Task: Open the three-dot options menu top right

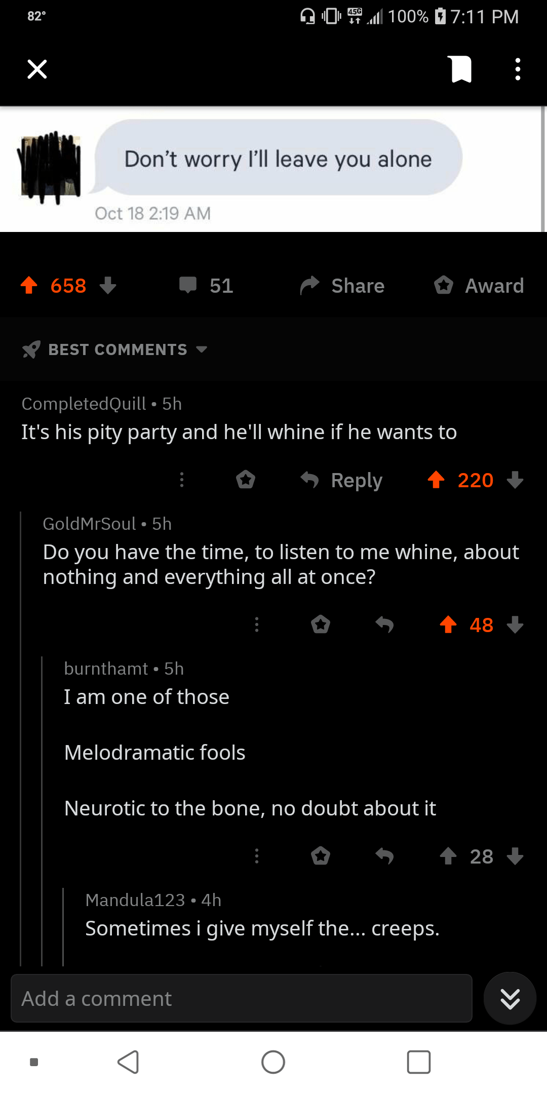Action: click(517, 69)
